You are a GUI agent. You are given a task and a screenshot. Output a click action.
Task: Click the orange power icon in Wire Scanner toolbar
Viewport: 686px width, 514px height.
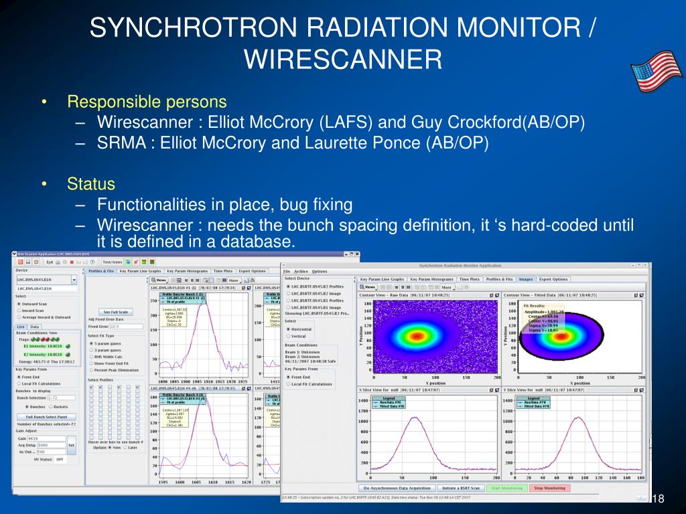pos(21,262)
